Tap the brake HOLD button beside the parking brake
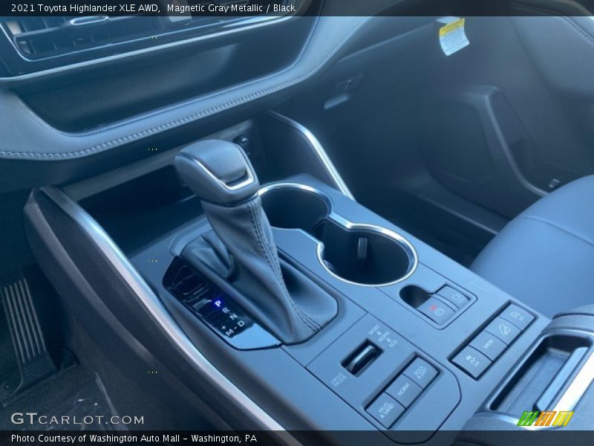Screen dimensions: 594x446 point(456,298)
